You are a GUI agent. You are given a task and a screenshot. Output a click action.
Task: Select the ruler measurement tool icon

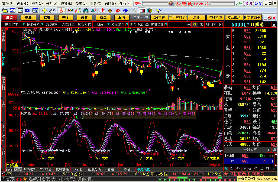point(52,11)
